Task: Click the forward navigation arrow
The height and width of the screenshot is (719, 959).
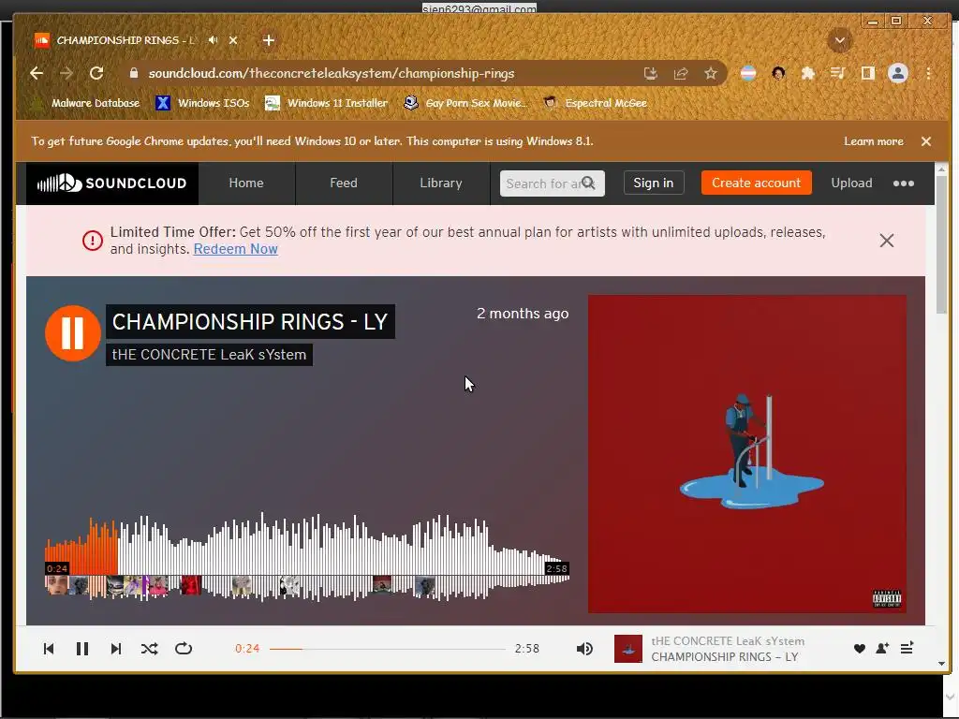Action: pyautogui.click(x=66, y=73)
